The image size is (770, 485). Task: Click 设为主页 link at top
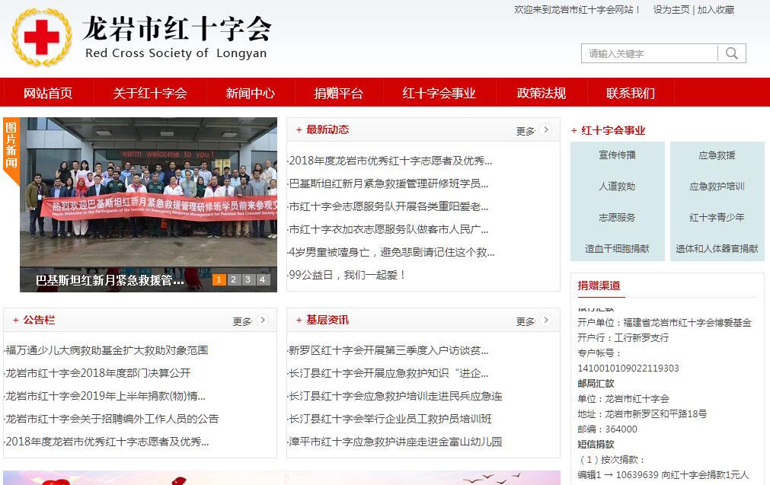(671, 10)
